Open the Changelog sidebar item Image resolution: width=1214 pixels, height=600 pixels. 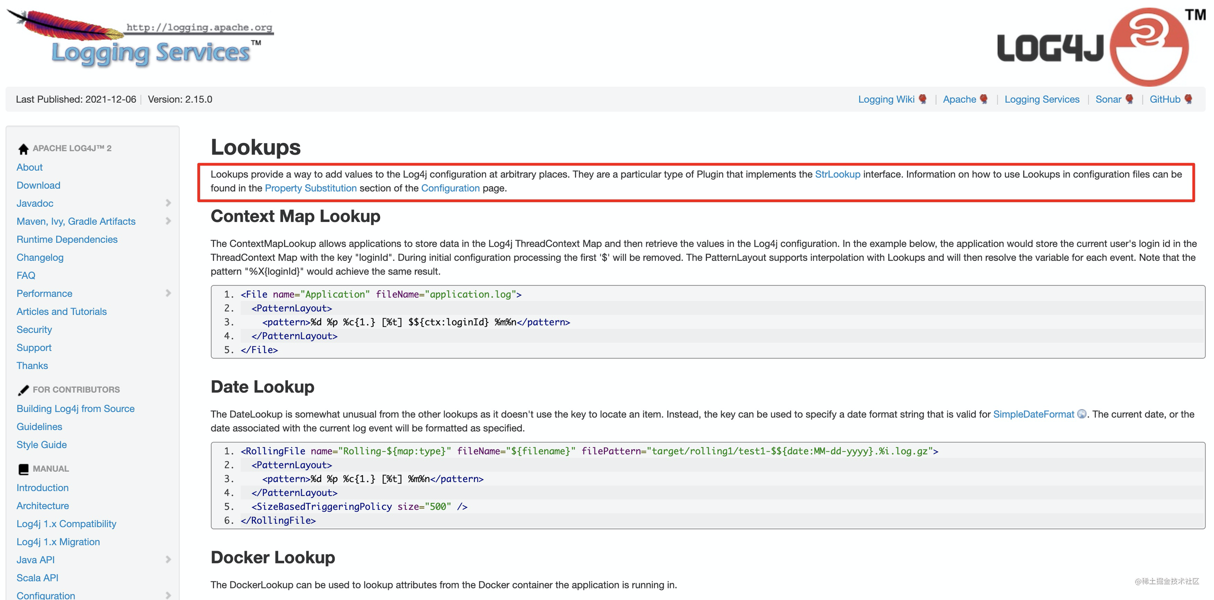(x=40, y=258)
